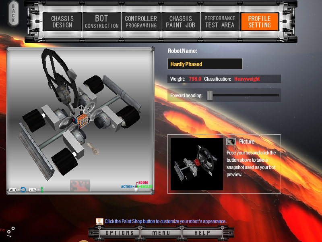Click the Forward heading slider handle
This screenshot has width=322, height=242.
click(x=210, y=95)
